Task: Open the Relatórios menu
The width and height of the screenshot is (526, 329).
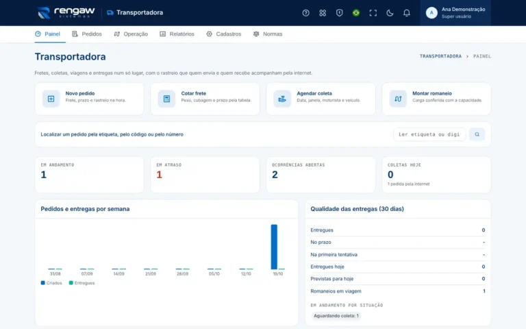Action: [177, 34]
